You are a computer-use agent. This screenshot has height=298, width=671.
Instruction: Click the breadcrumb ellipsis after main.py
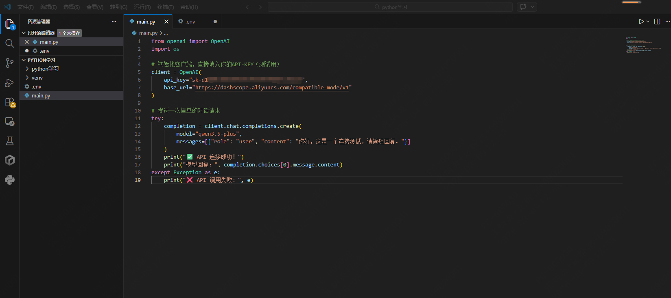166,33
